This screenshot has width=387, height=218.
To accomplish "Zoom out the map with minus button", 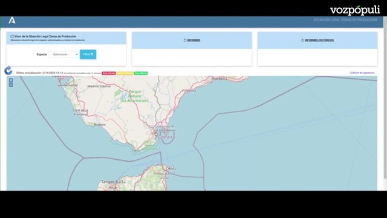I will (x=11, y=85).
